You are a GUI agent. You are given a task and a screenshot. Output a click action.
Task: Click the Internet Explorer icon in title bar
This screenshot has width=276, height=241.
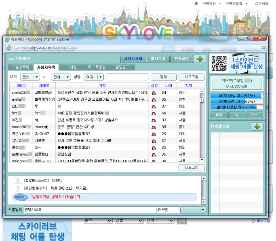click(7, 39)
